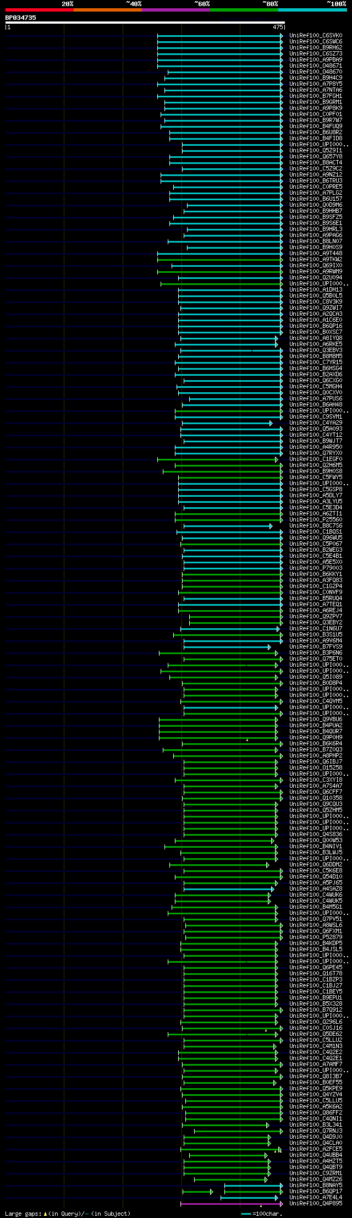Click the green alignment bar for UniRef100_A9RWM9

(220, 272)
